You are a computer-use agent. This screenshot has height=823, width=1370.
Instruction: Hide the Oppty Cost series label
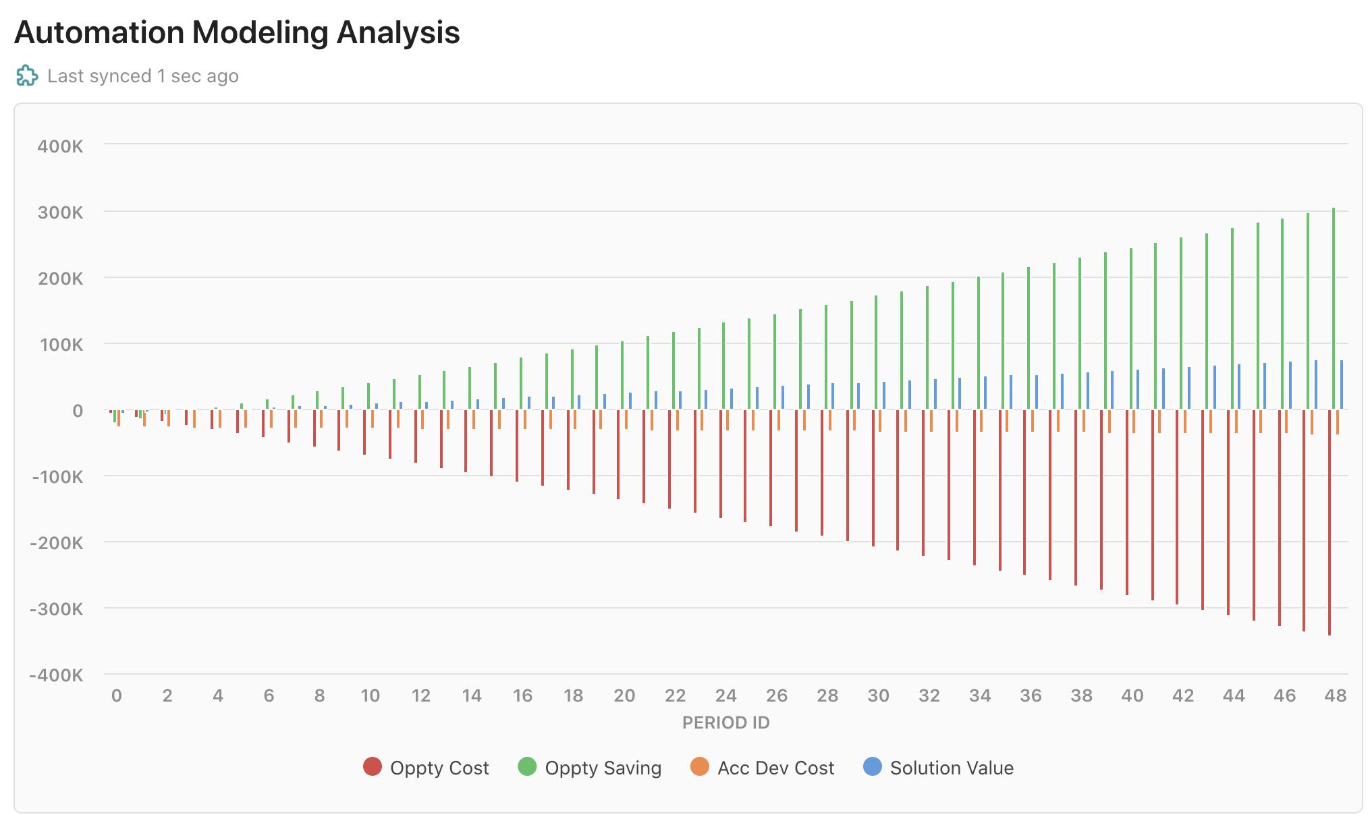(x=439, y=768)
